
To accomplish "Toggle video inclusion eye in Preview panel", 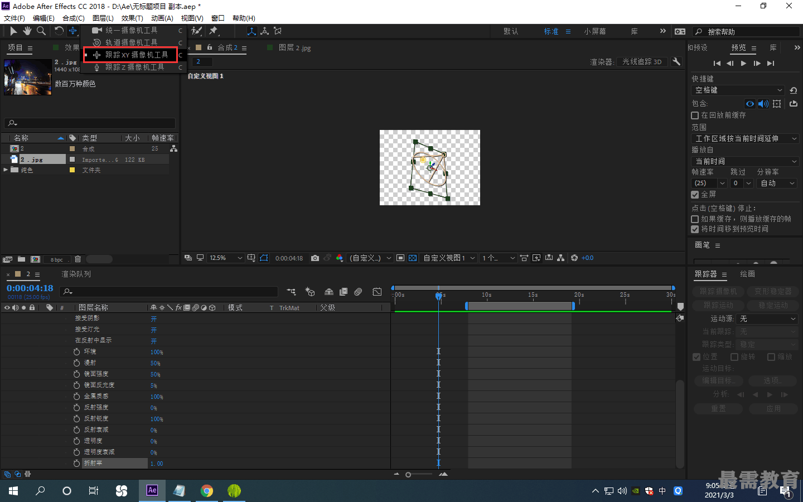I will [750, 104].
